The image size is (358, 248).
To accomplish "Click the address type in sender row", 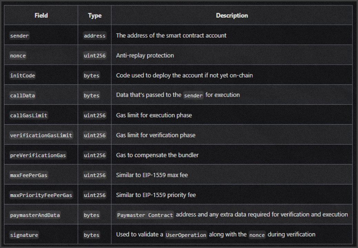I will (94, 35).
